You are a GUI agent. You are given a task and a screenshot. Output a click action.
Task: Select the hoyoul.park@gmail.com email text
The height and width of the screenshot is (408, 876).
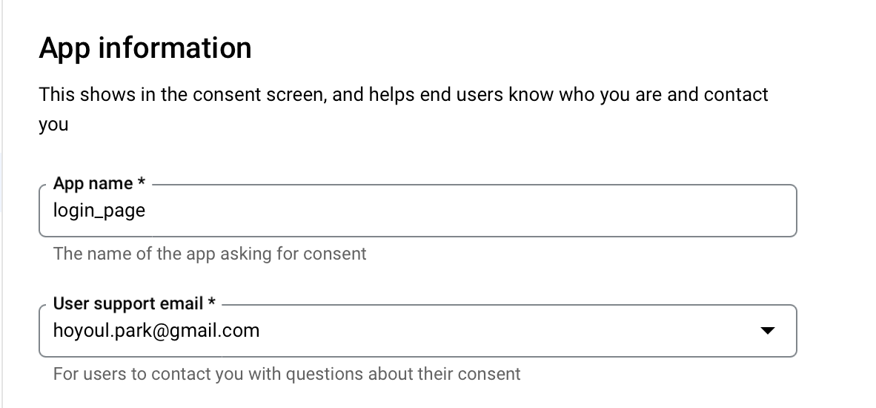156,330
